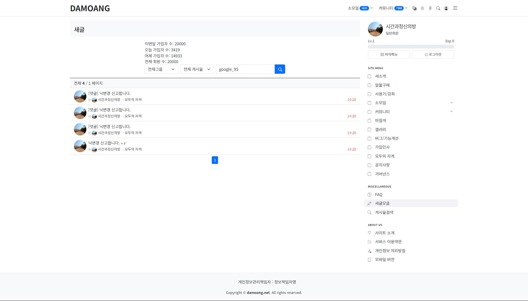Viewport: 528px width, 301px height.
Task: Open the first [댓글] 닉변경 신고합니다. entry
Action: (109, 93)
